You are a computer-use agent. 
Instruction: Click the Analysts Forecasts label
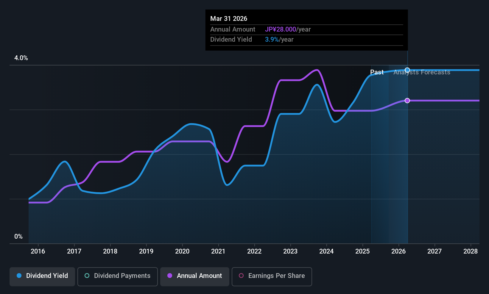[422, 72]
